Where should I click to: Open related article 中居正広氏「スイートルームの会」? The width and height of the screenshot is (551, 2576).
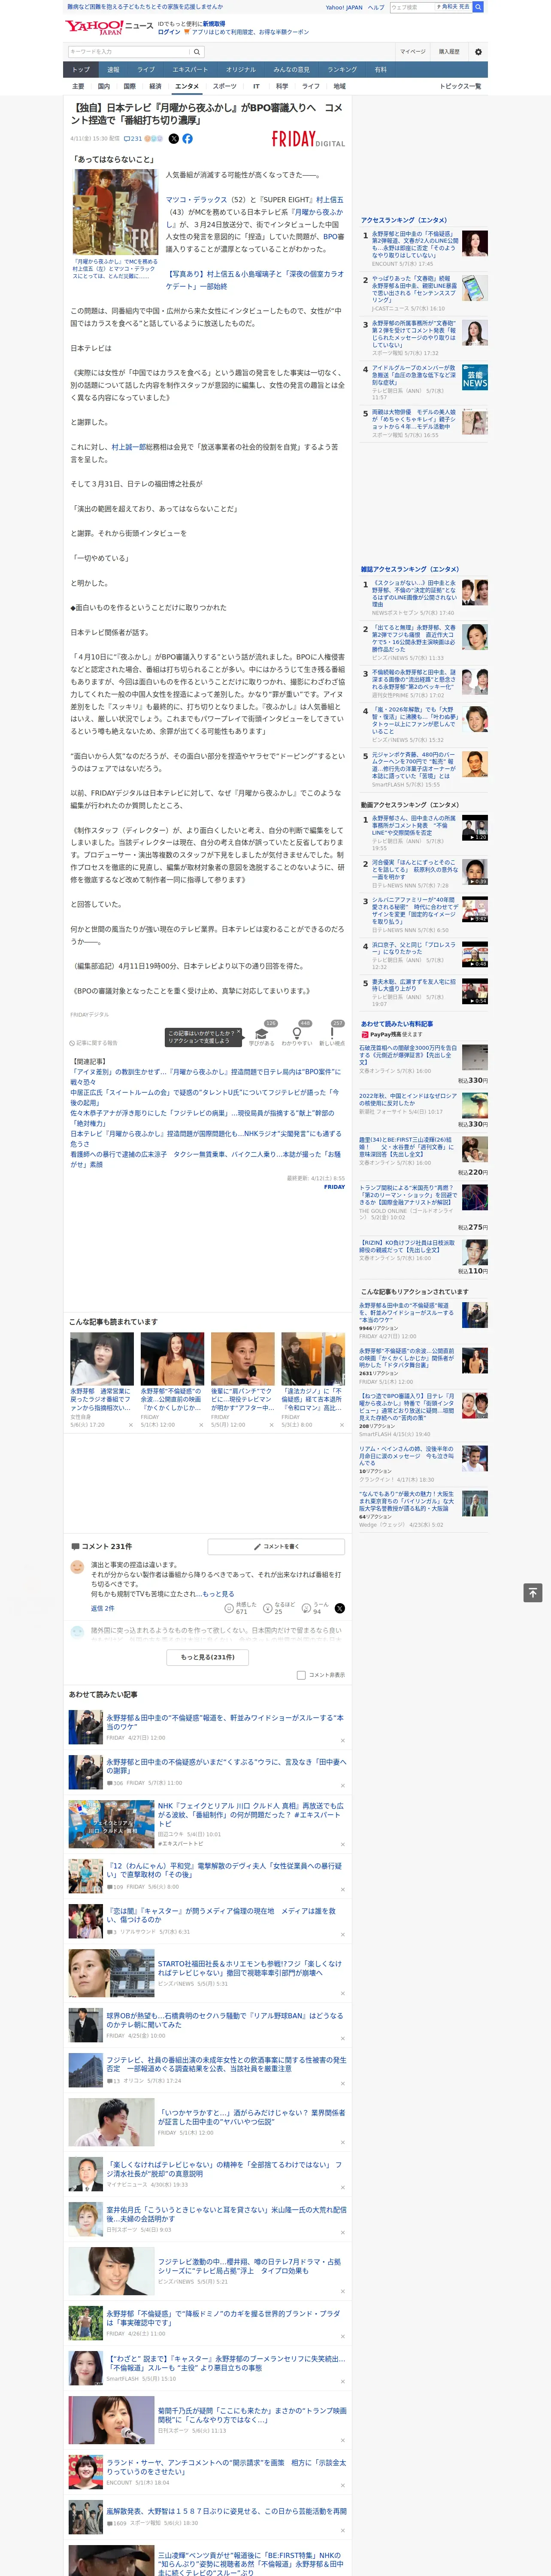click(205, 1097)
